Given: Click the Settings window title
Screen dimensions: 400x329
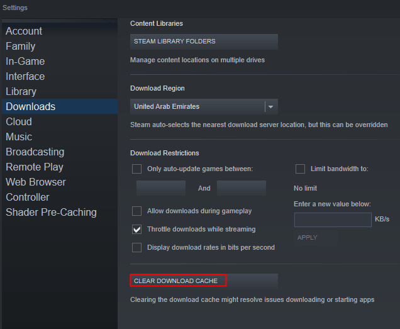Looking at the screenshot, I should (15, 8).
